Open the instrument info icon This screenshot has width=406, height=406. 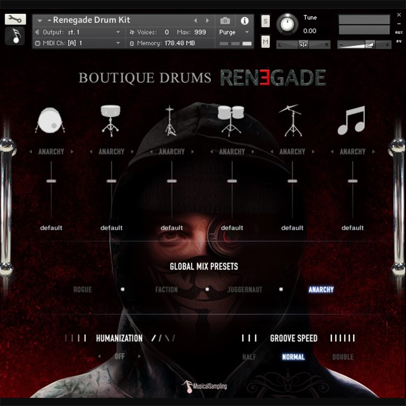(245, 21)
